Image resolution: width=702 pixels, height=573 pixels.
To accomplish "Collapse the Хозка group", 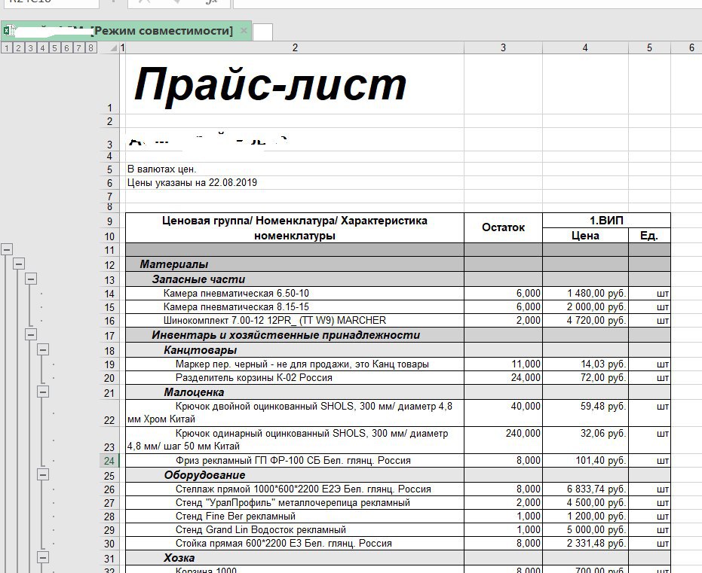I will tap(42, 557).
